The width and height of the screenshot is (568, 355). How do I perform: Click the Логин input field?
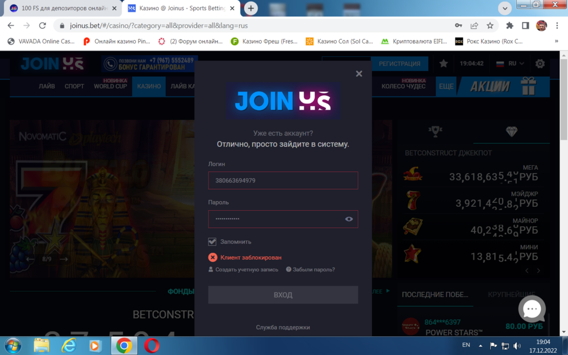pyautogui.click(x=283, y=181)
